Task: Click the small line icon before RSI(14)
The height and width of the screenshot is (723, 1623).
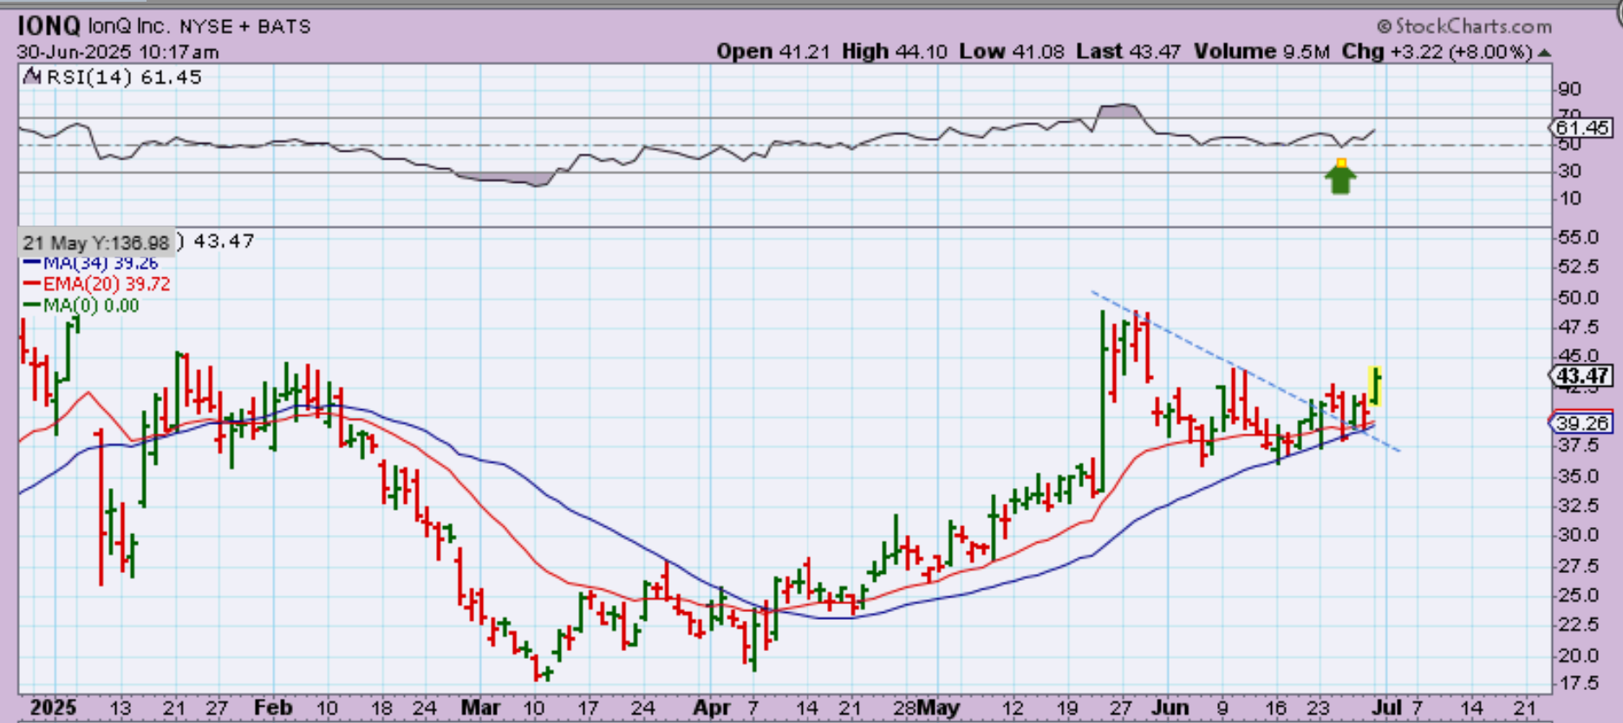Action: tap(32, 76)
